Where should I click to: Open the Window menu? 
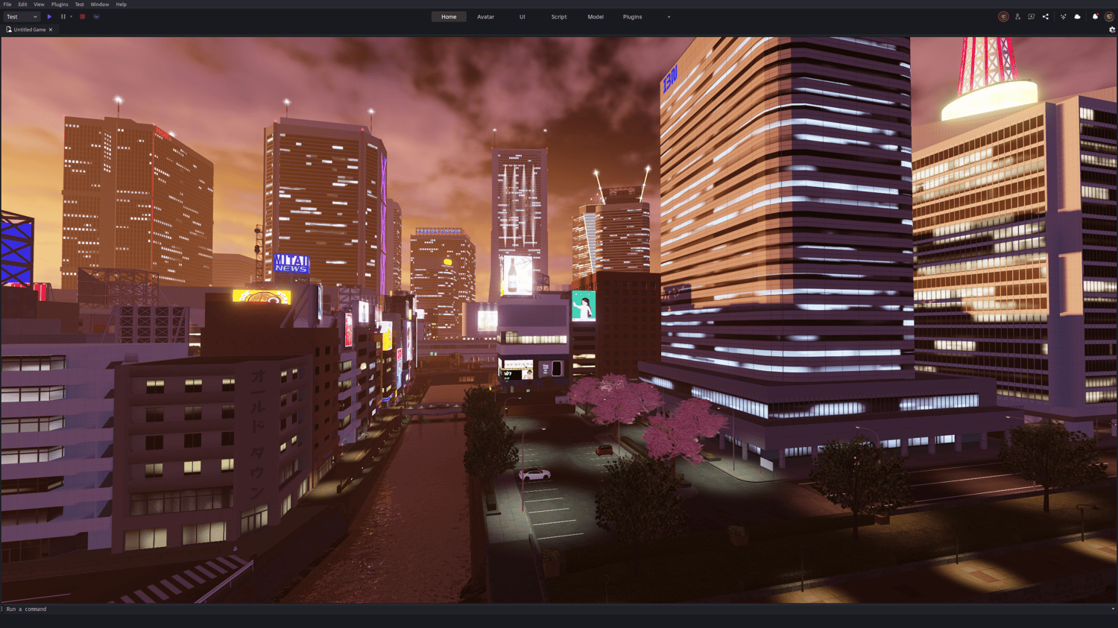click(100, 4)
